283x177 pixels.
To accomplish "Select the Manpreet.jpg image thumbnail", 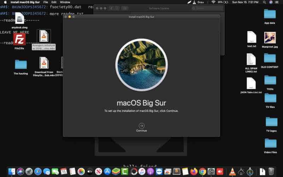I will pyautogui.click(x=270, y=38).
